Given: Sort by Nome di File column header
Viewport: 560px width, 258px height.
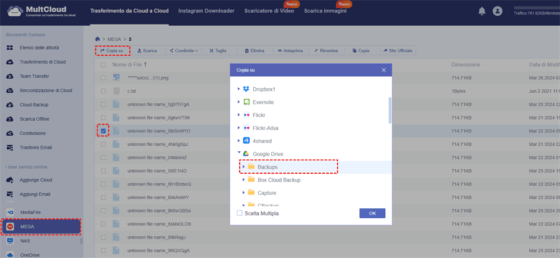Looking at the screenshot, I should click(x=130, y=65).
